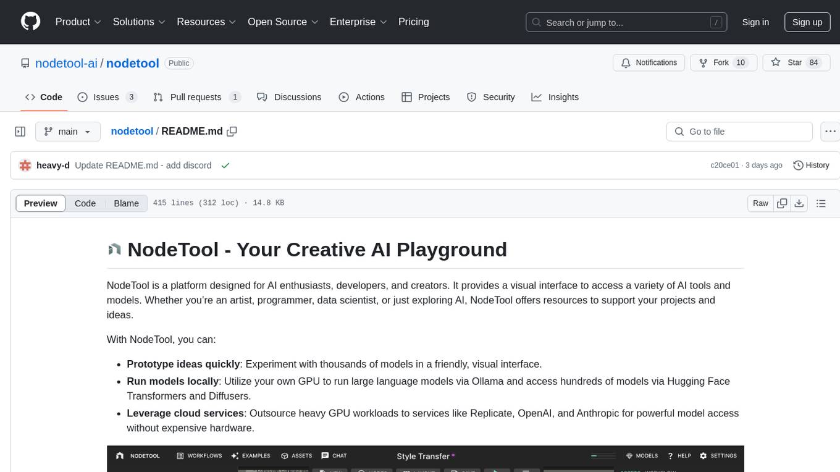Open the GitHub home logo
Screen dimensions: 840x472
[x=30, y=22]
